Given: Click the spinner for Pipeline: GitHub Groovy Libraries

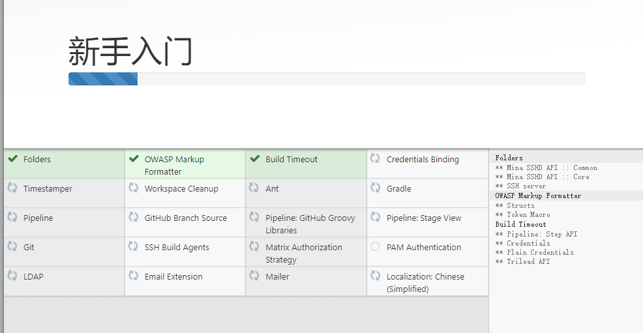Looking at the screenshot, I should coord(254,217).
